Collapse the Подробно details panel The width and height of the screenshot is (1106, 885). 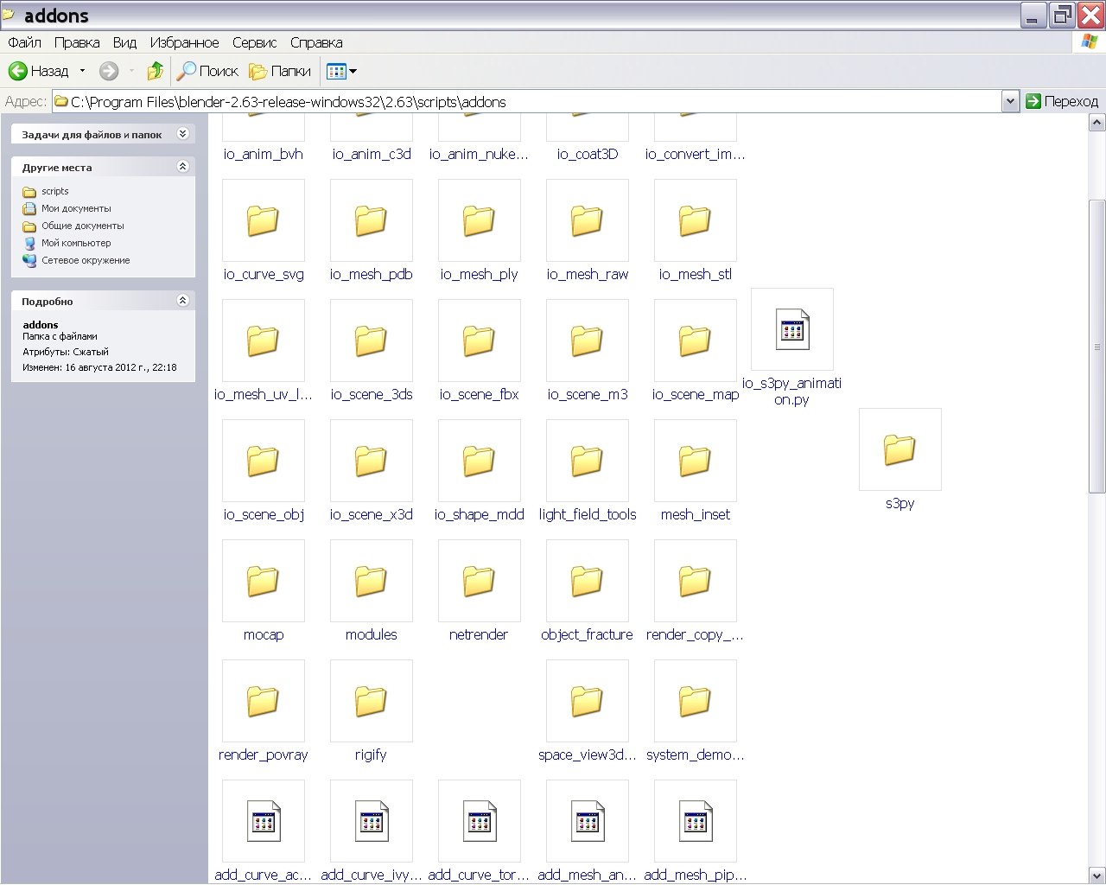click(x=182, y=301)
